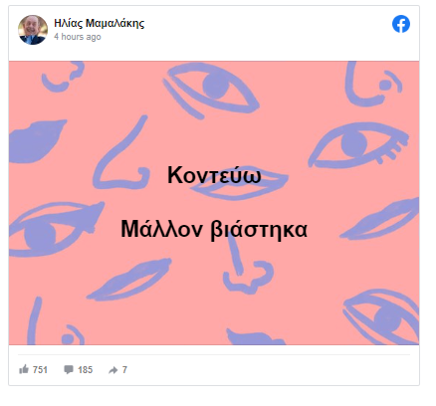This screenshot has width=436, height=406.
Task: Click the purple eye drawing with eyelashes
Action: (358, 144)
